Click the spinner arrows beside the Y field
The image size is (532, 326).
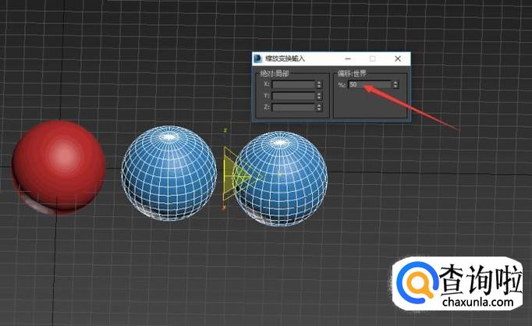tap(319, 96)
